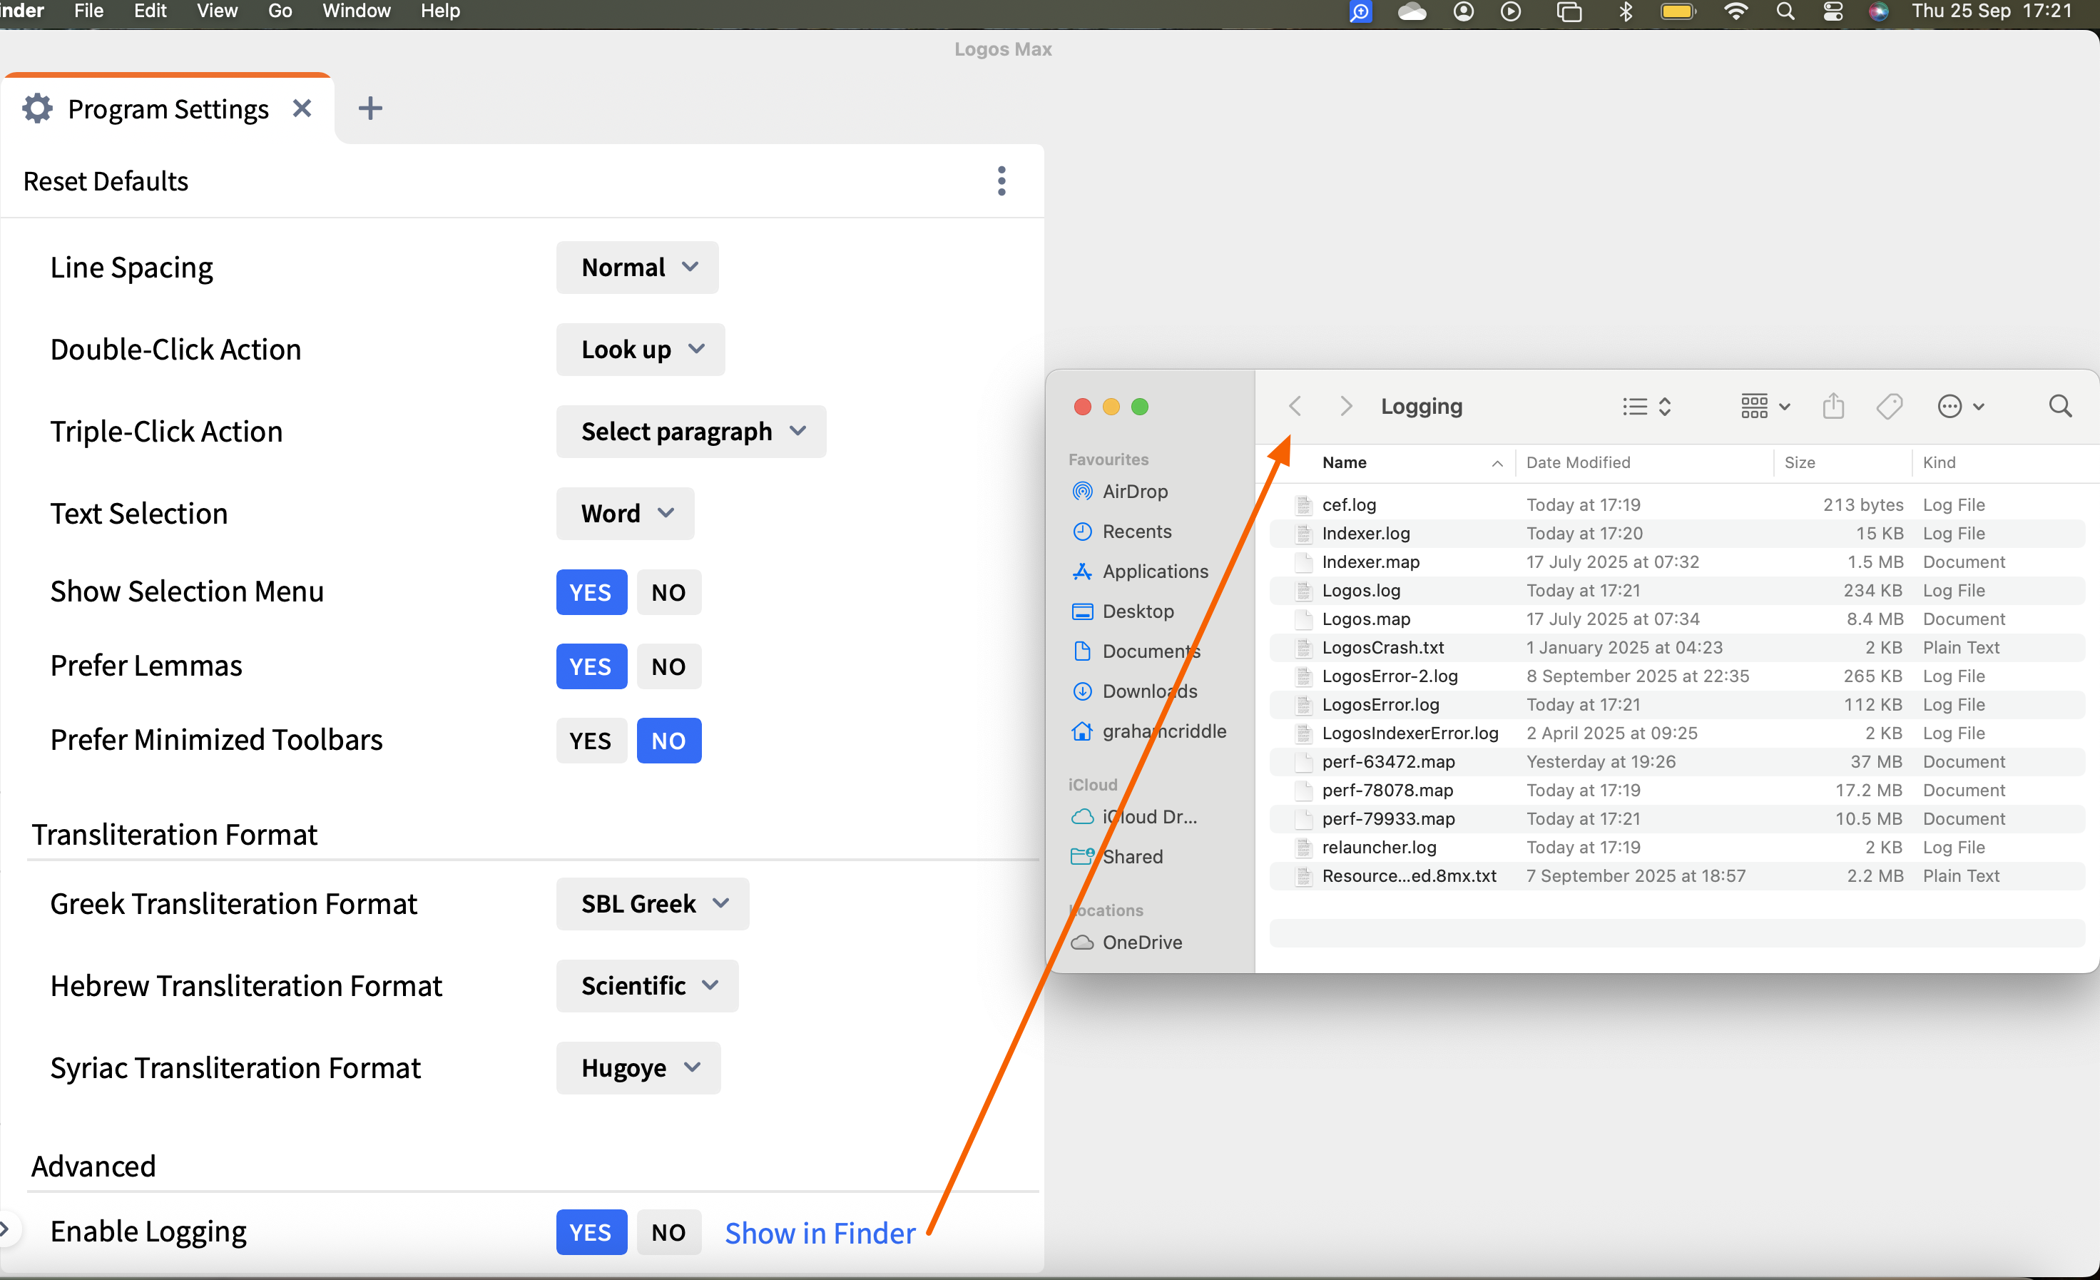
Task: Click the Finder tags icon
Action: 1890,407
